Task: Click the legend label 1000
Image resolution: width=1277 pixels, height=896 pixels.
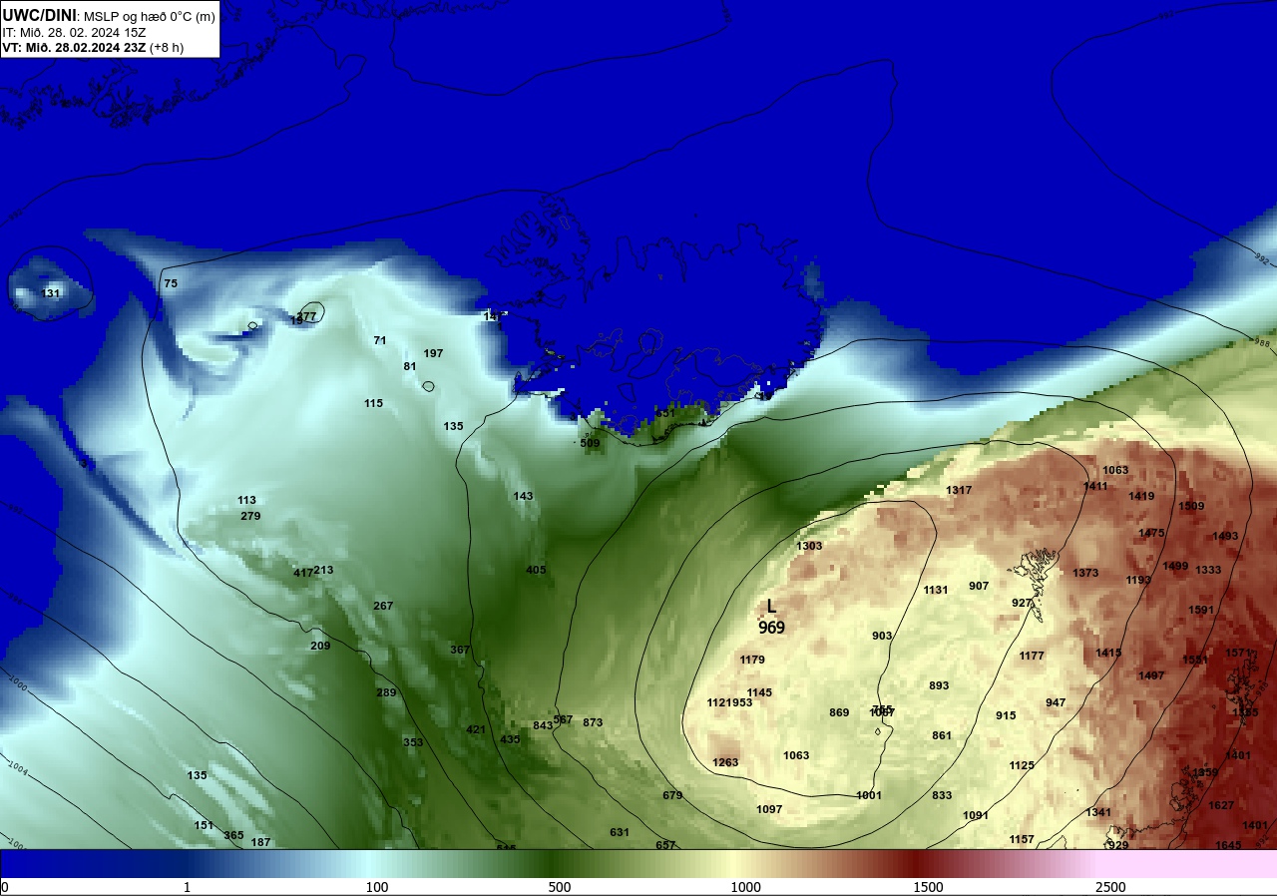Action: 745,887
